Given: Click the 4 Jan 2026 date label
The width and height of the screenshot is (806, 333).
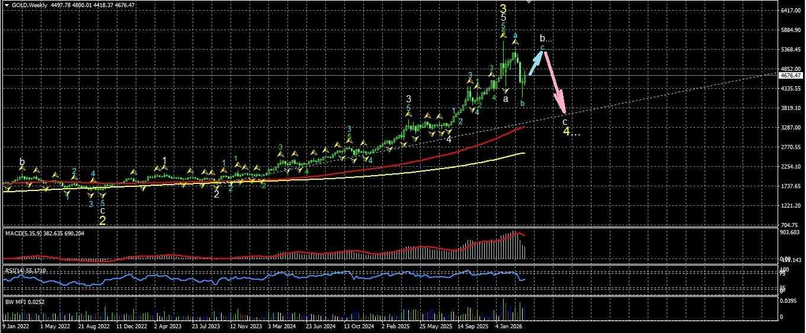Looking at the screenshot, I should (509, 326).
